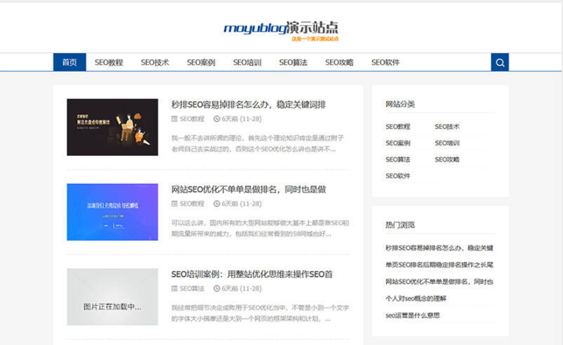Go to SEO技术 in navigation bar

coord(154,63)
